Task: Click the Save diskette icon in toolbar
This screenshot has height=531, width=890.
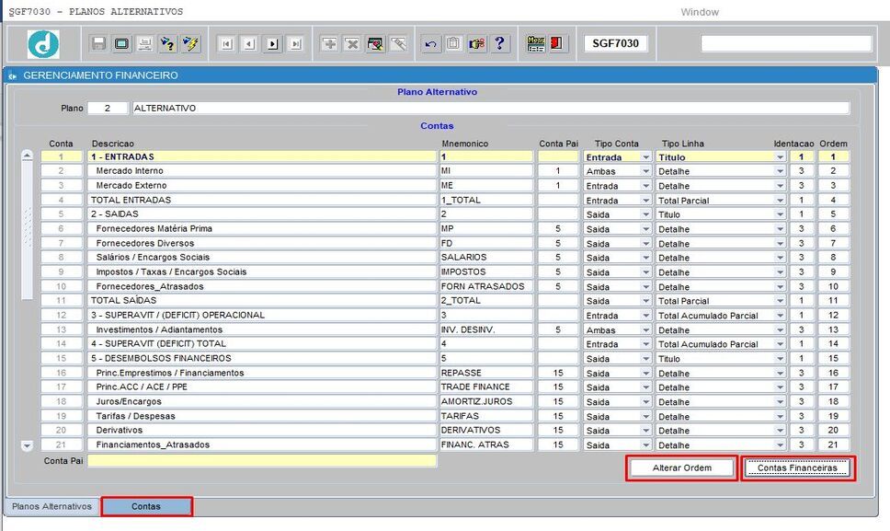Action: [x=98, y=44]
